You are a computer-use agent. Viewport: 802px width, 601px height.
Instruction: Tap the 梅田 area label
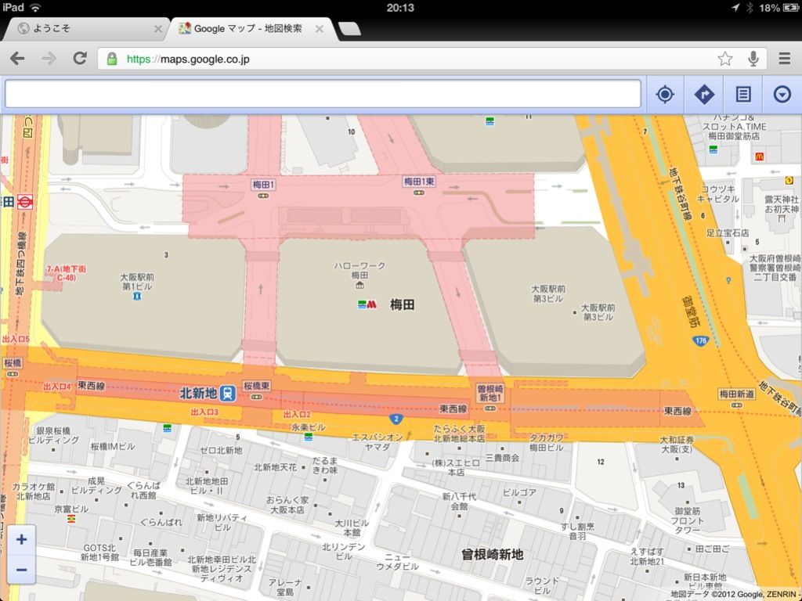pyautogui.click(x=402, y=305)
